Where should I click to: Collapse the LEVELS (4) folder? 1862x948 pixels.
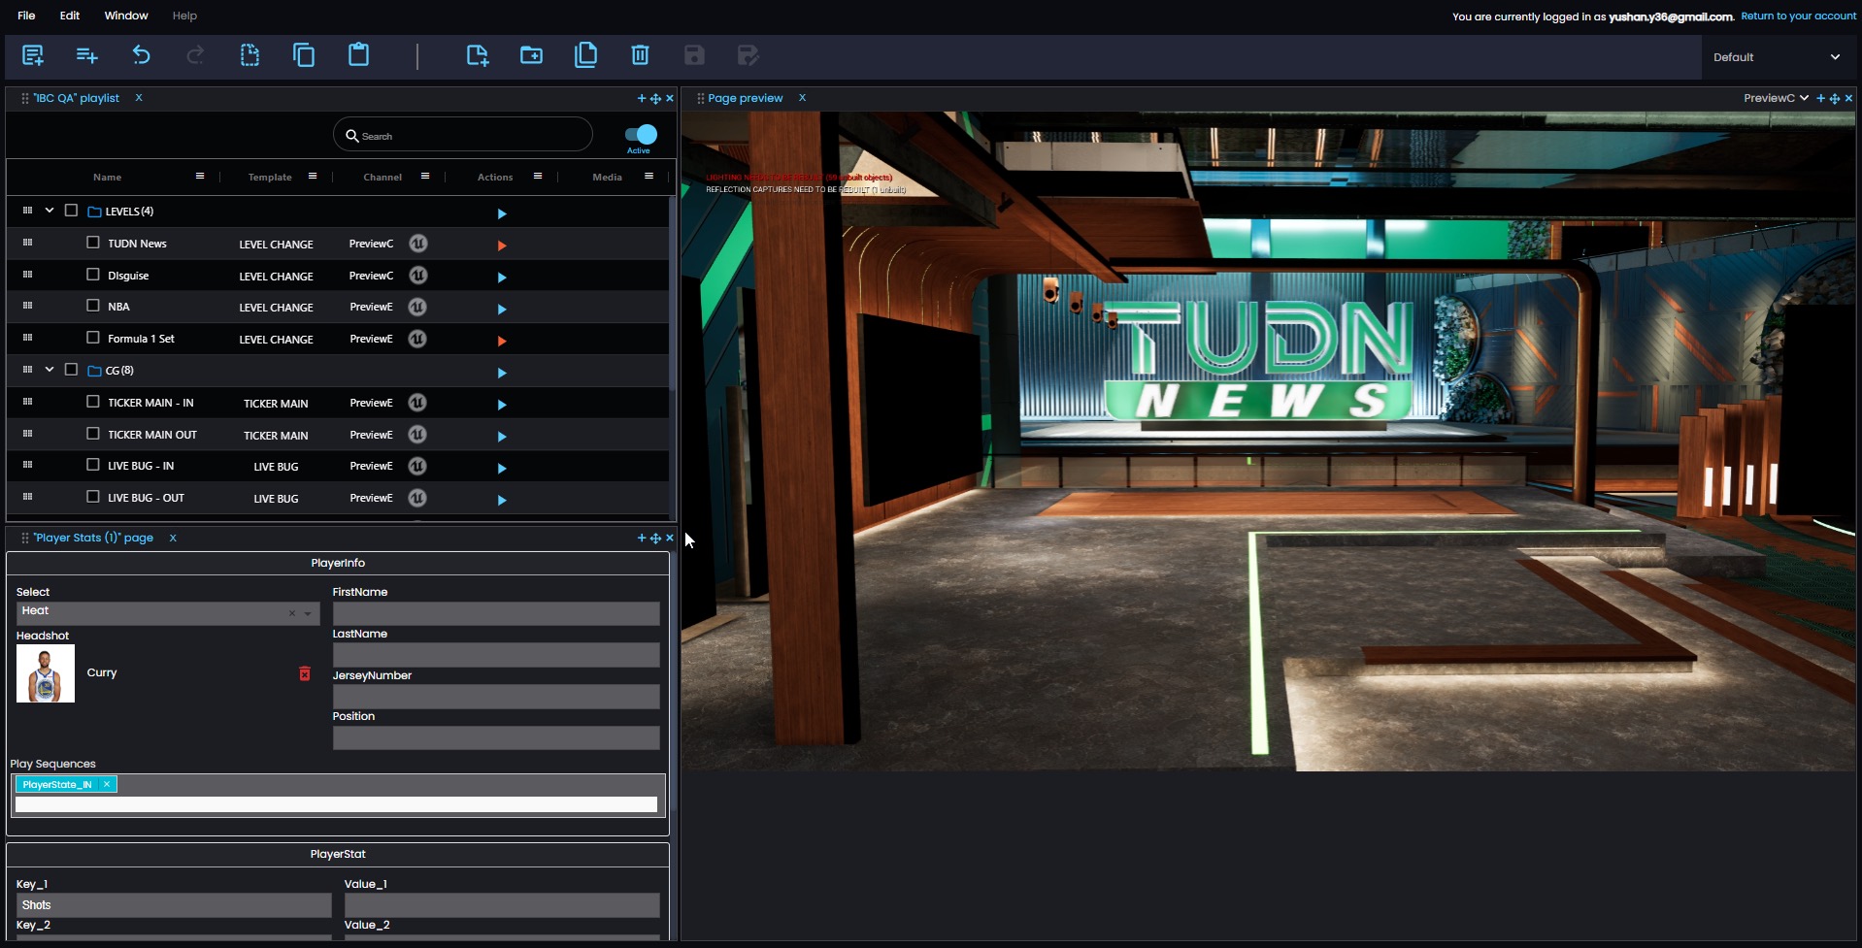50,210
